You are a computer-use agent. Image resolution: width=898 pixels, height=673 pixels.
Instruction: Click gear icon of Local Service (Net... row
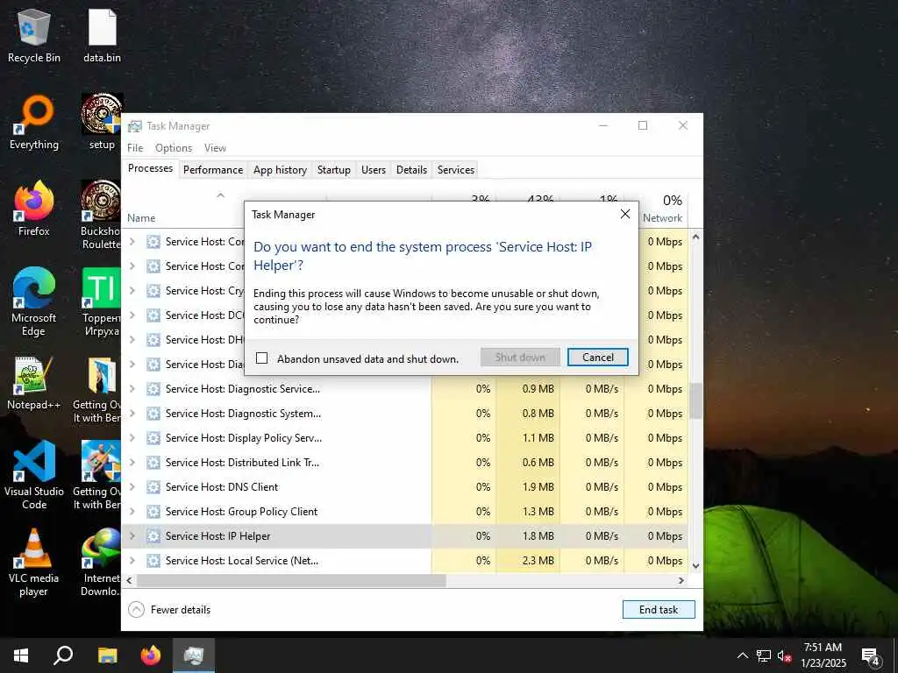click(x=153, y=560)
